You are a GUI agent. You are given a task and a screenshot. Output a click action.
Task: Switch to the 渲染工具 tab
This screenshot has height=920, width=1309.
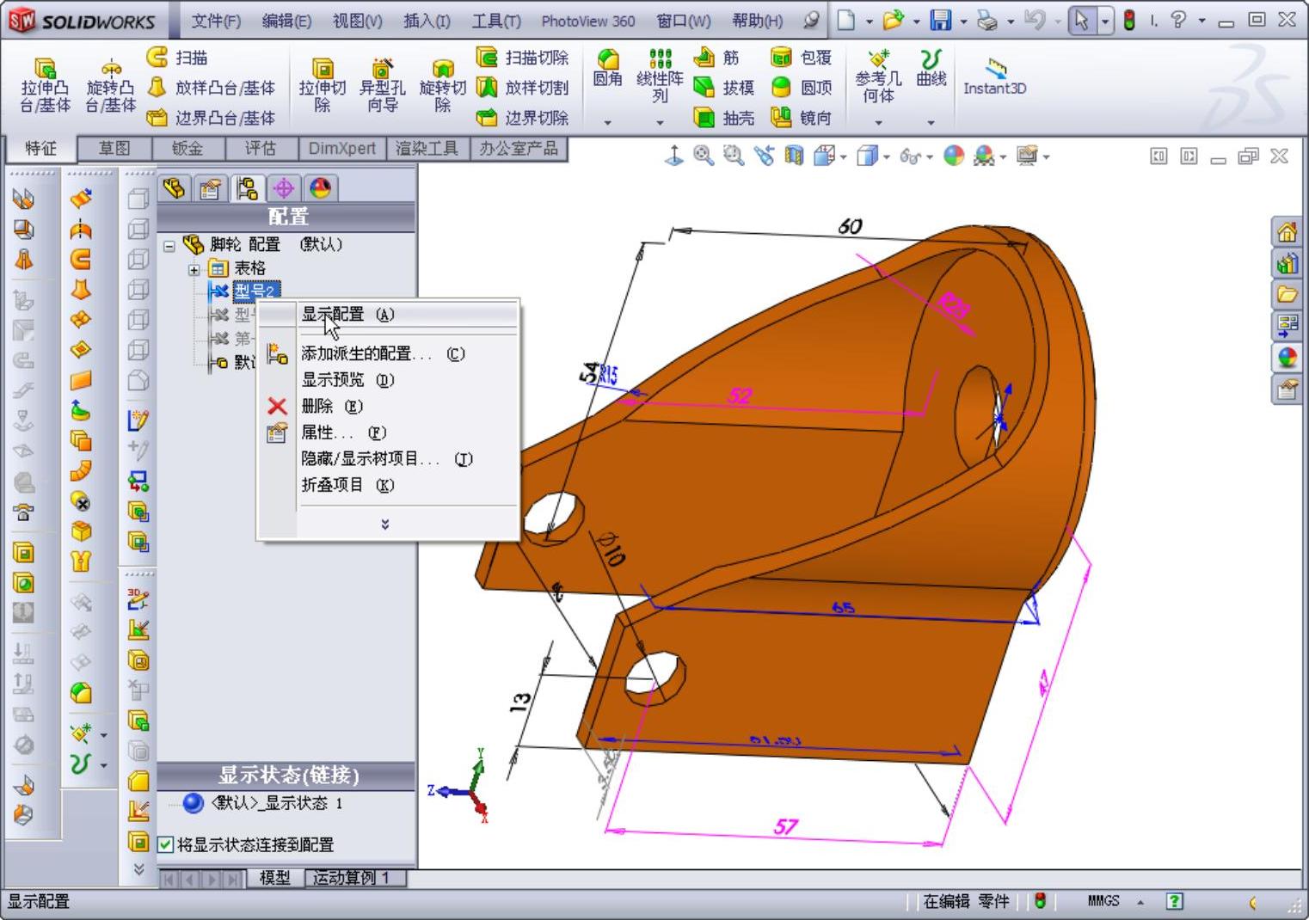pyautogui.click(x=427, y=148)
